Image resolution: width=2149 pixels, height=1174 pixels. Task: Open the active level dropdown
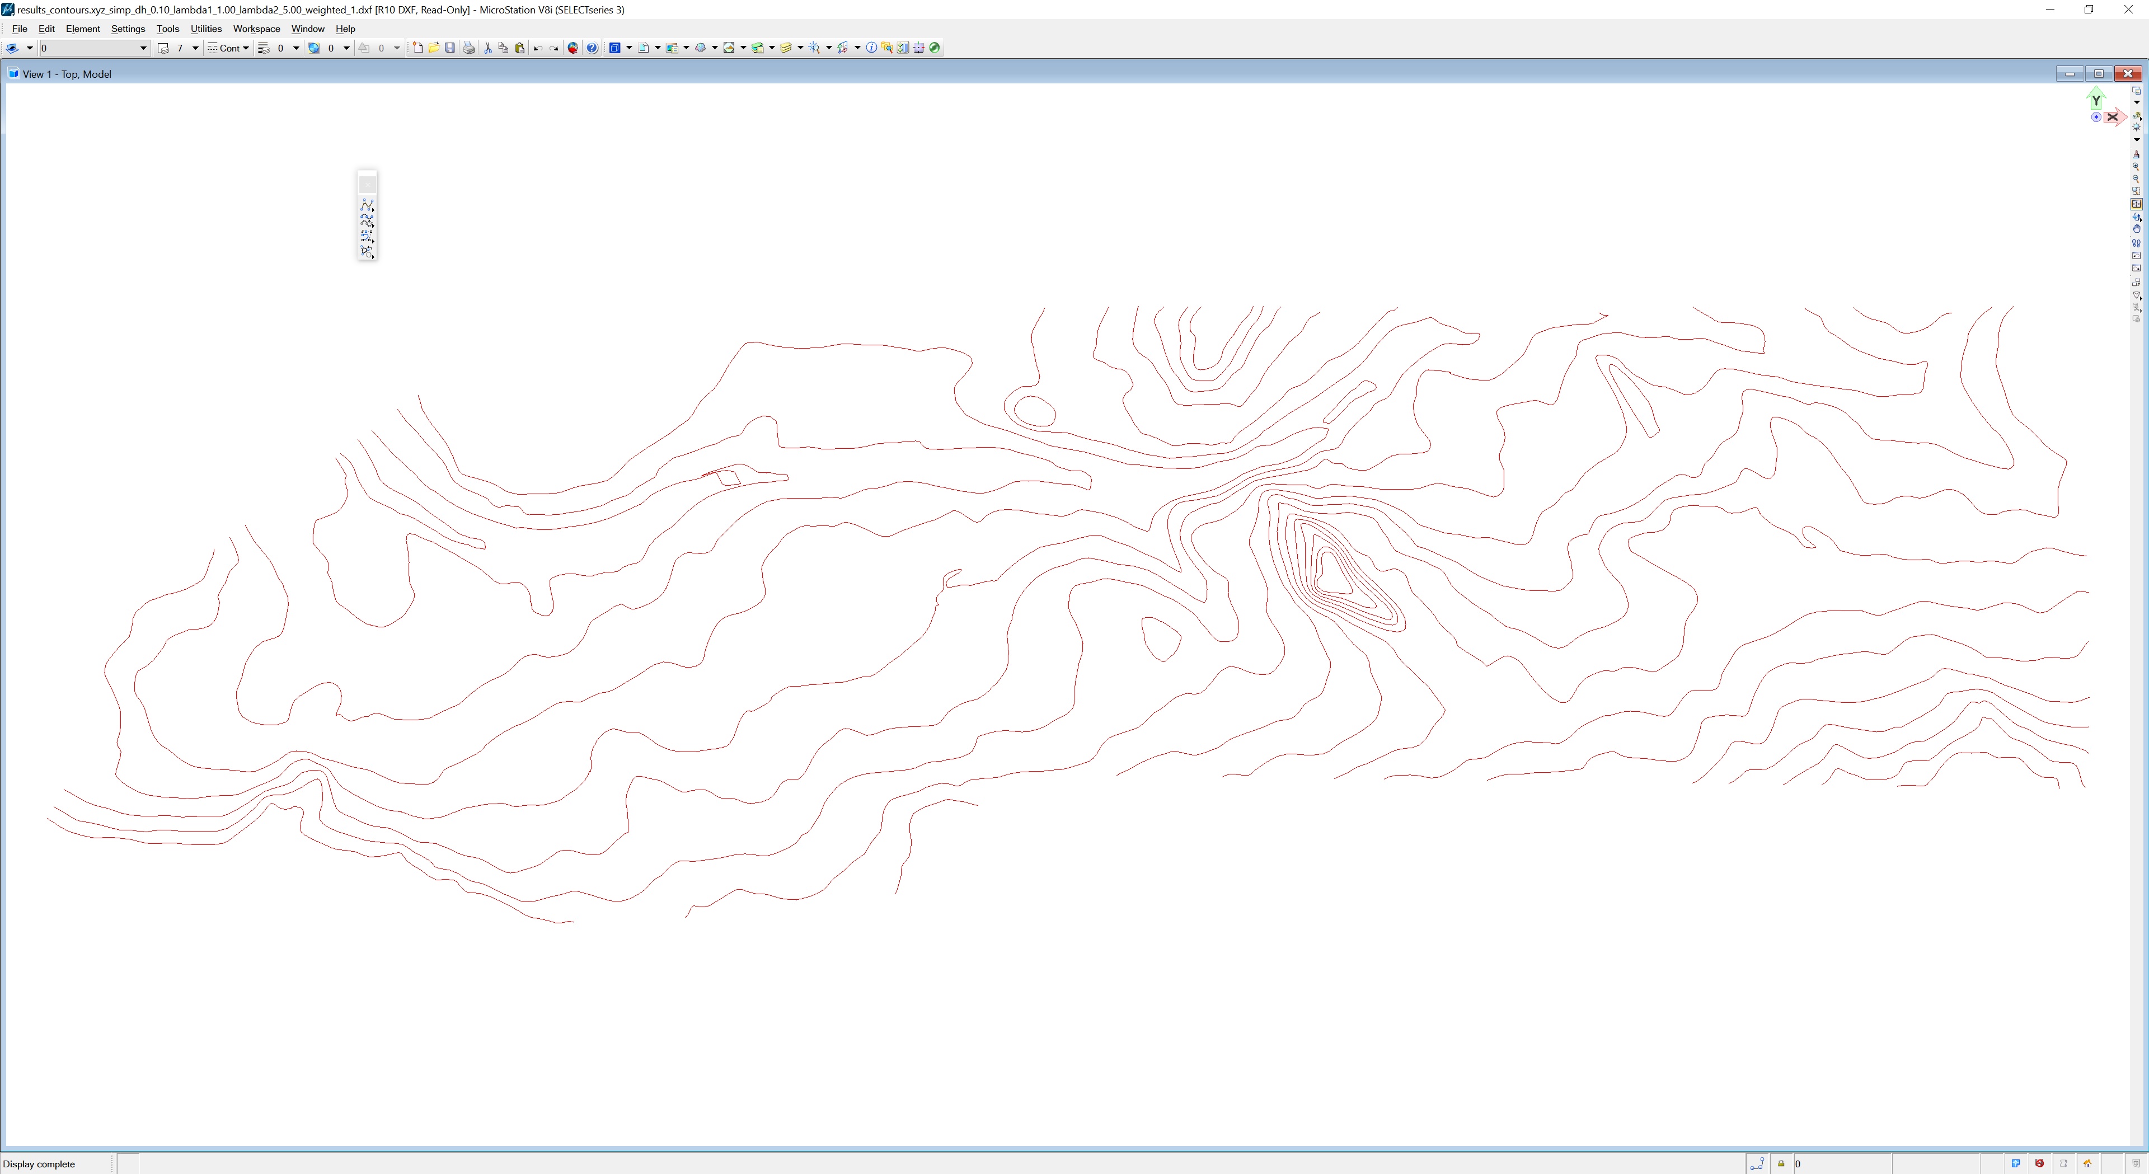143,48
